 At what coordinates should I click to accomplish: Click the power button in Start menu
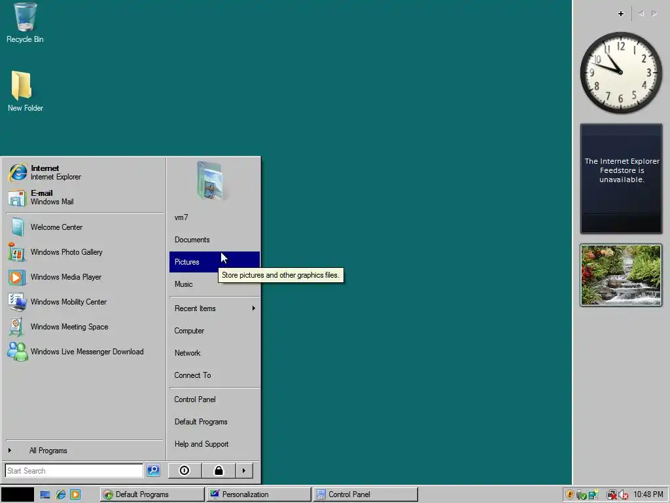click(x=185, y=470)
